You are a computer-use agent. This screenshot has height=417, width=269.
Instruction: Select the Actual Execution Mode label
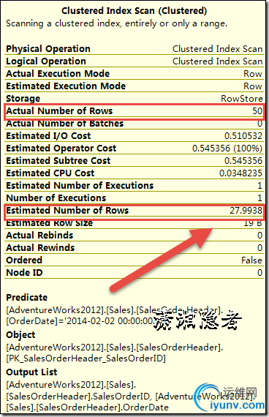[x=58, y=73]
